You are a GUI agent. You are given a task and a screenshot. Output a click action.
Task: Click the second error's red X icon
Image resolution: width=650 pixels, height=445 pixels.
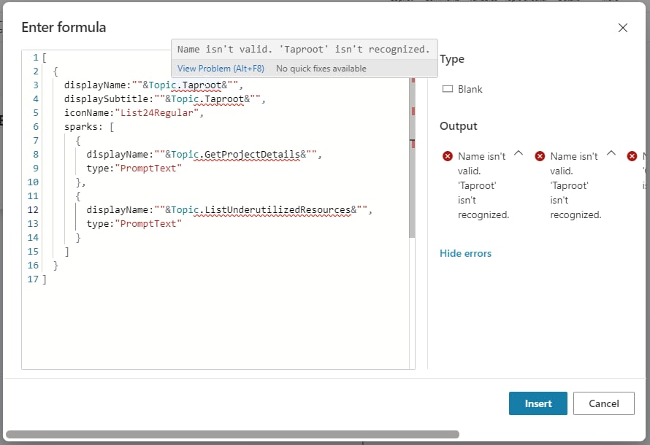click(x=540, y=156)
